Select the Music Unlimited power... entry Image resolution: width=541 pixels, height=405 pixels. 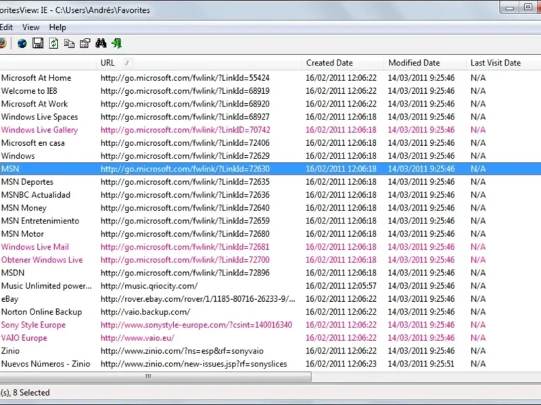(46, 286)
